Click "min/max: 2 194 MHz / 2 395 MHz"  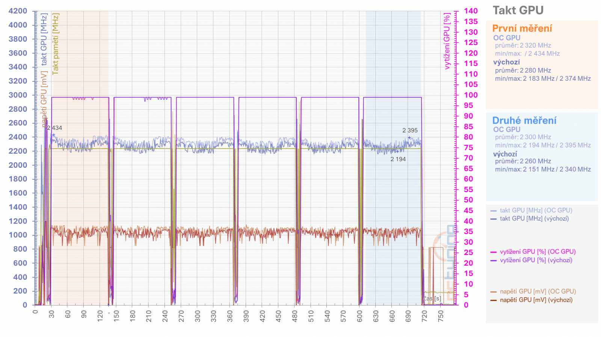tap(543, 145)
